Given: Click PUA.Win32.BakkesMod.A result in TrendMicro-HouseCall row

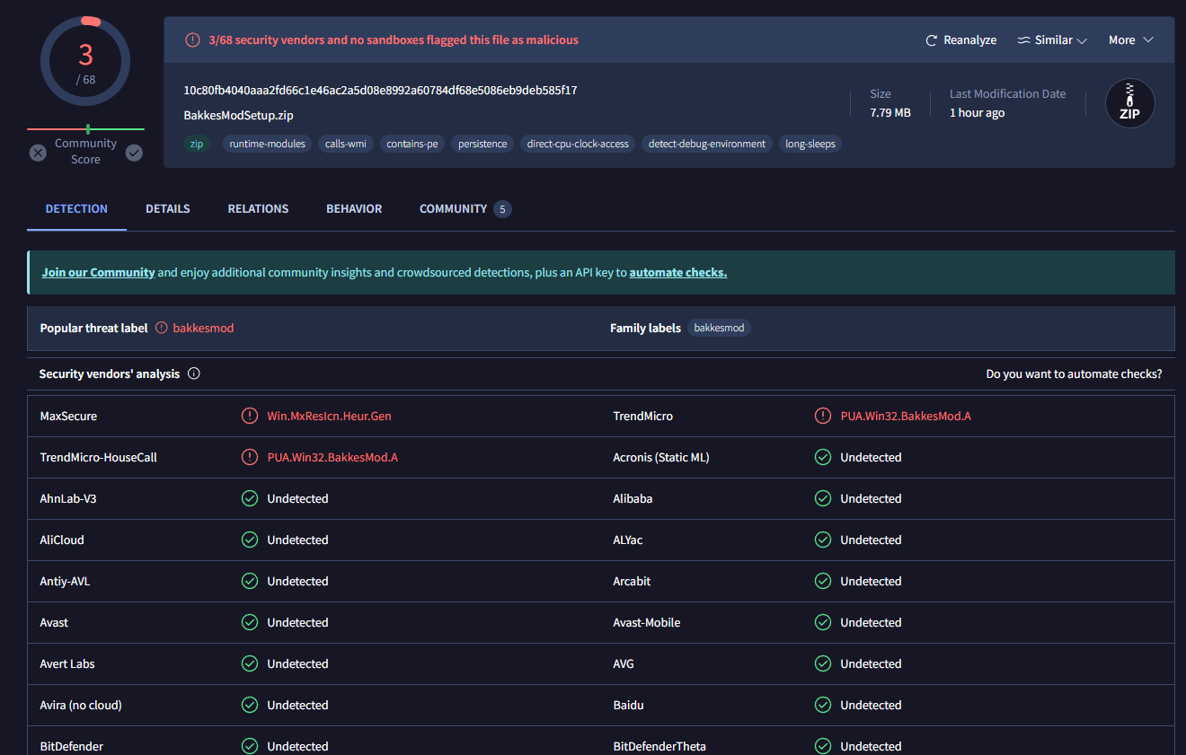Looking at the screenshot, I should point(332,457).
